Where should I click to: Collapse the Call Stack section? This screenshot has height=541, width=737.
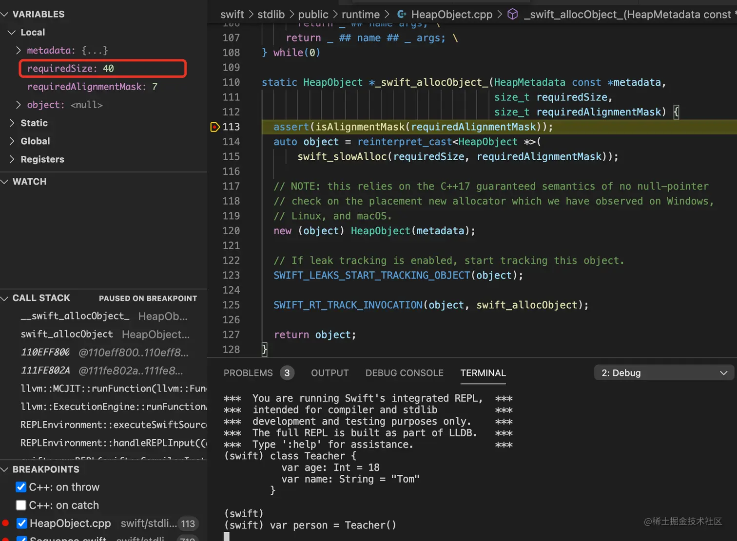pos(5,298)
